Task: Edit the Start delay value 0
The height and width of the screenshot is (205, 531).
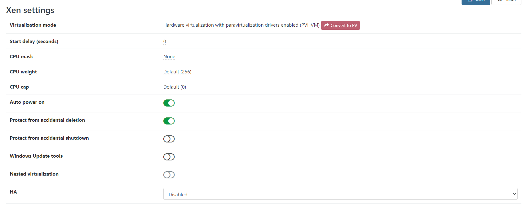Action: (x=165, y=41)
